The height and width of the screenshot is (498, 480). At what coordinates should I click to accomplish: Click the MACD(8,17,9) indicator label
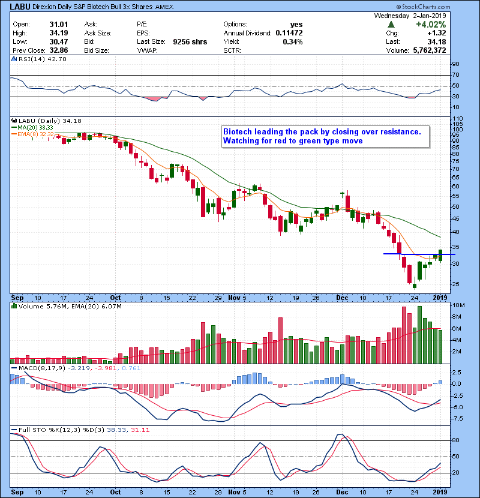(41, 368)
